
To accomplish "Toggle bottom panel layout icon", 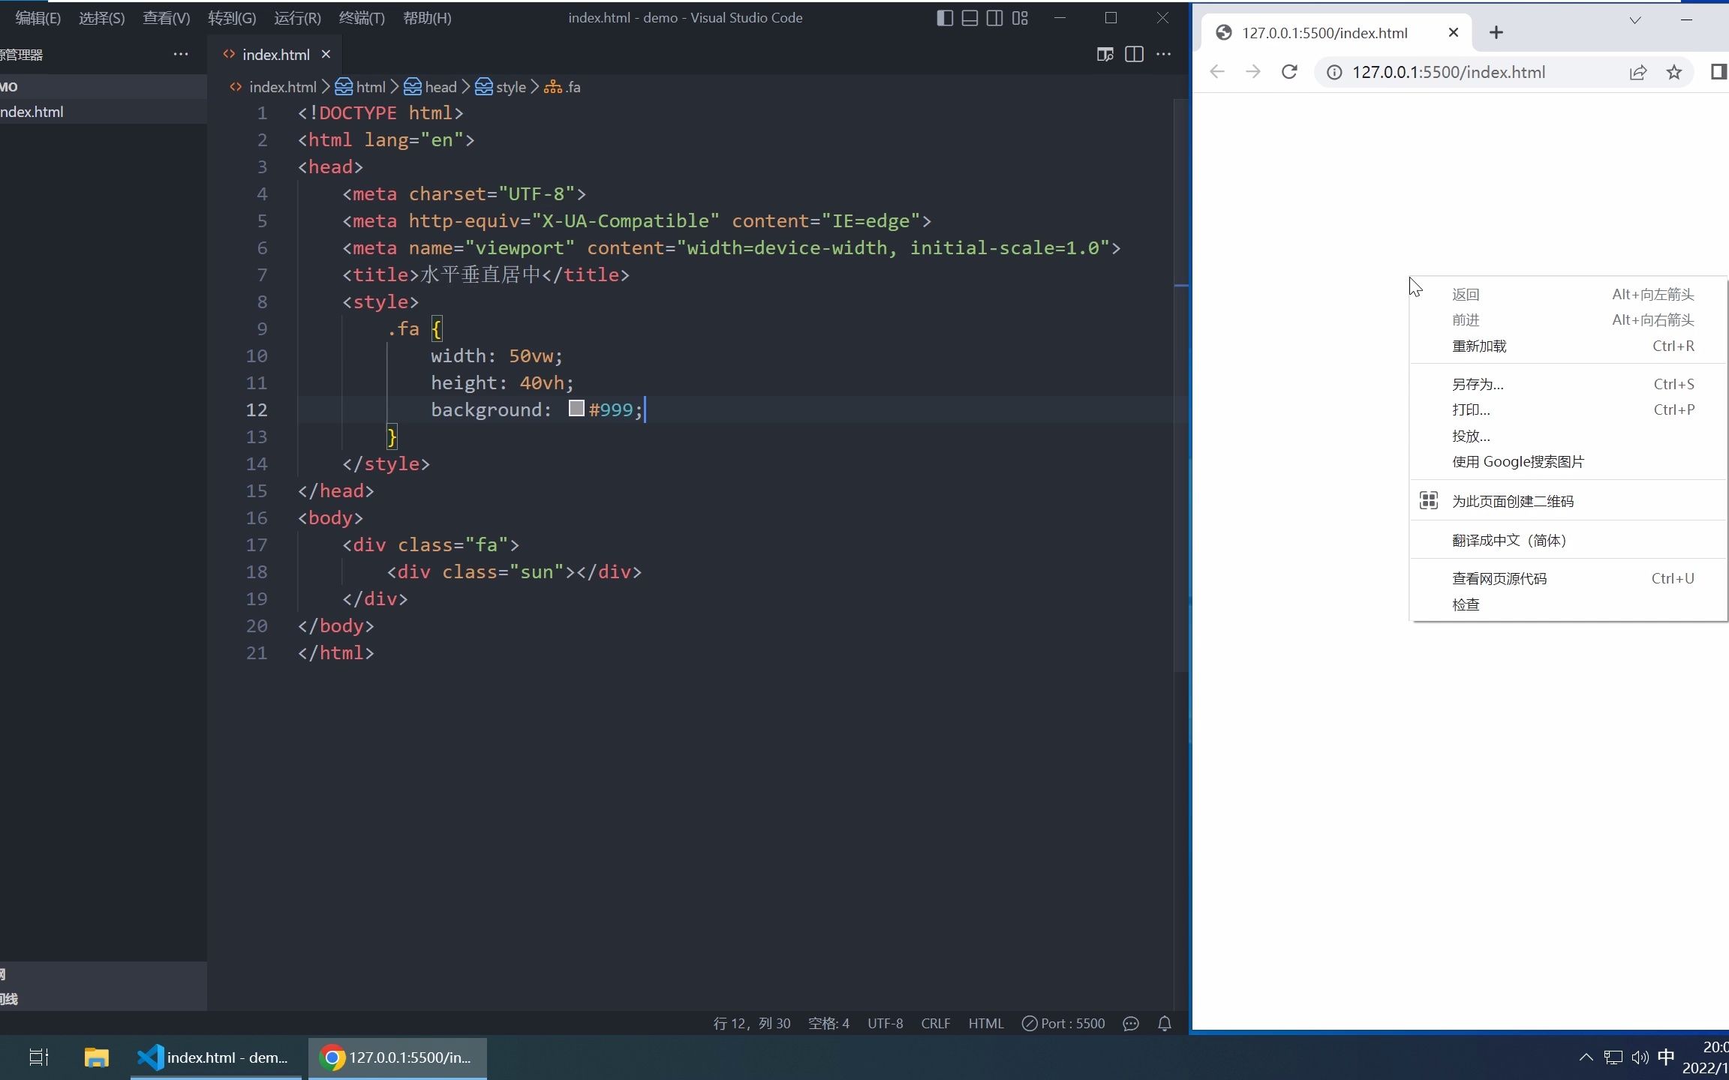I will click(970, 18).
